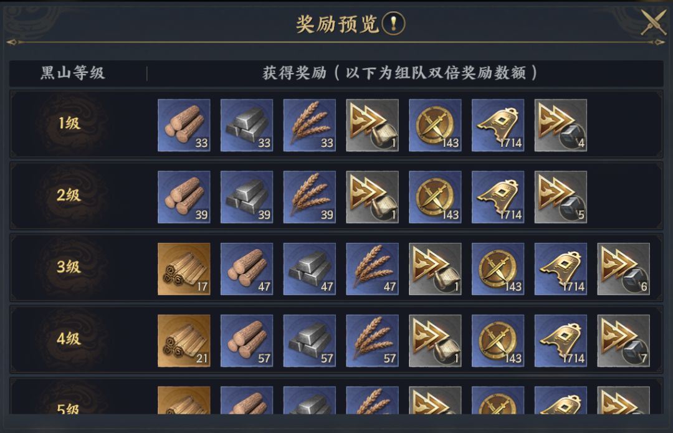Tap the iron ingot reward numbered 57
The image size is (673, 433).
[x=310, y=341]
